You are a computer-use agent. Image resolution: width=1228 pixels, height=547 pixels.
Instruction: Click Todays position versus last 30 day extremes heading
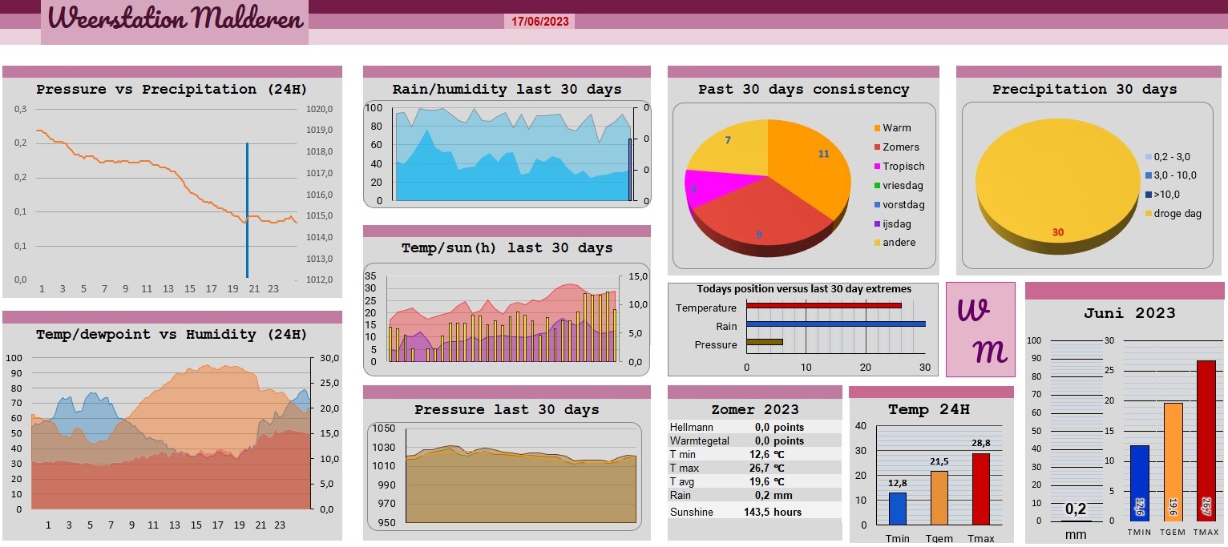point(804,289)
